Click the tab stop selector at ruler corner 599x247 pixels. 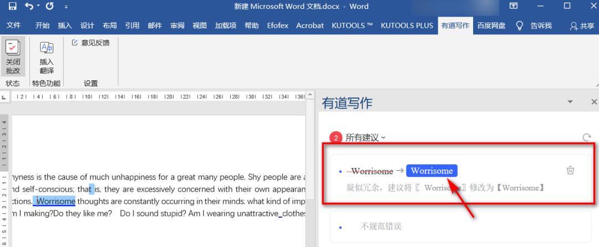[x=4, y=98]
